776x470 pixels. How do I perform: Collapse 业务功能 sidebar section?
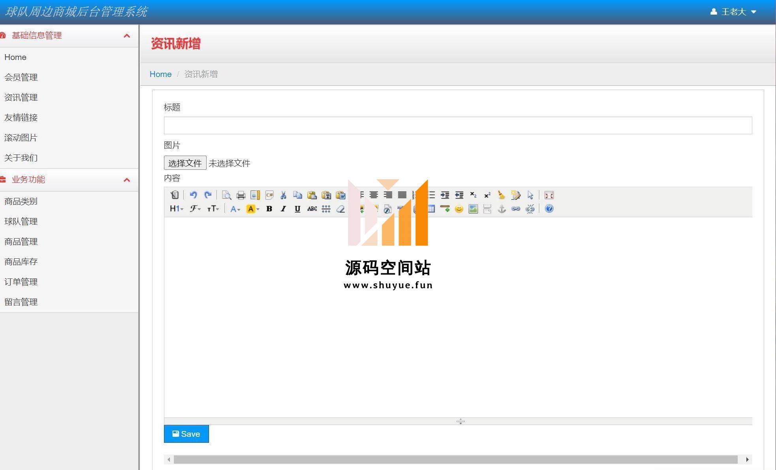69,180
